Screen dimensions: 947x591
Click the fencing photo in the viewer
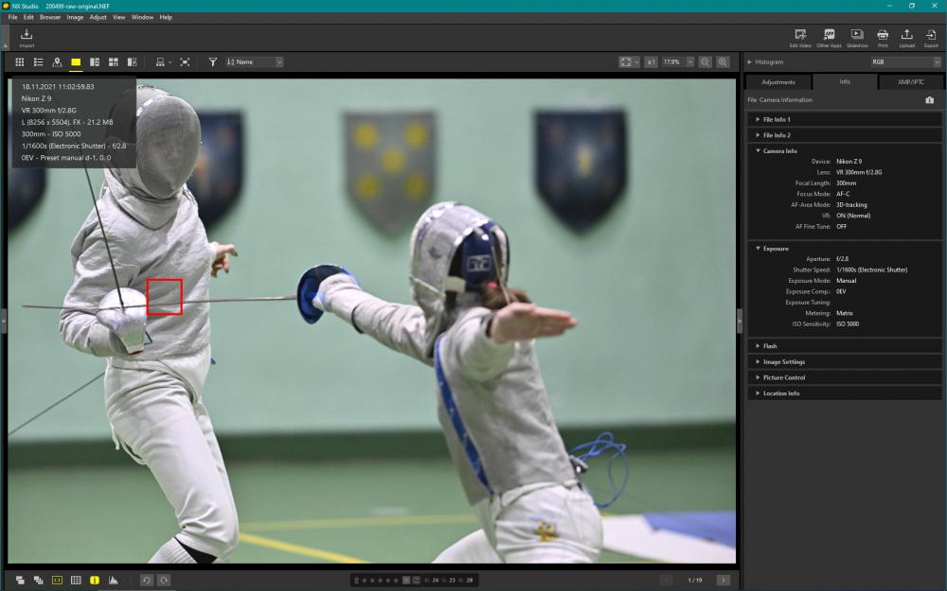372,321
